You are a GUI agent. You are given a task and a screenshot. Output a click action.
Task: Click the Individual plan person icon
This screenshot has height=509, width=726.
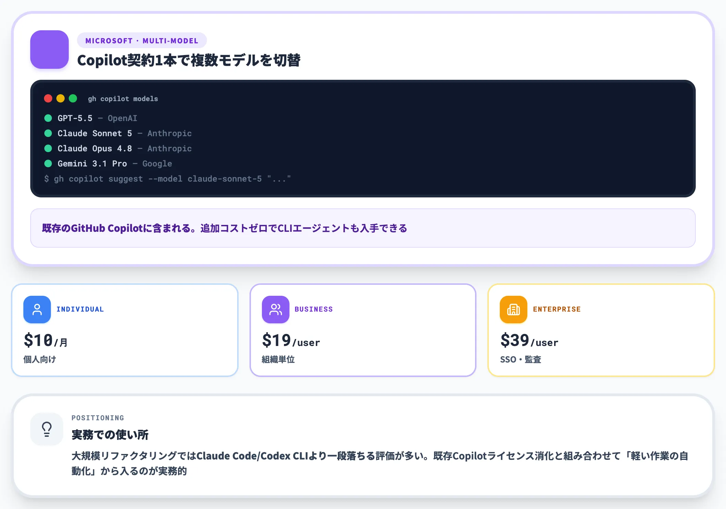point(37,310)
